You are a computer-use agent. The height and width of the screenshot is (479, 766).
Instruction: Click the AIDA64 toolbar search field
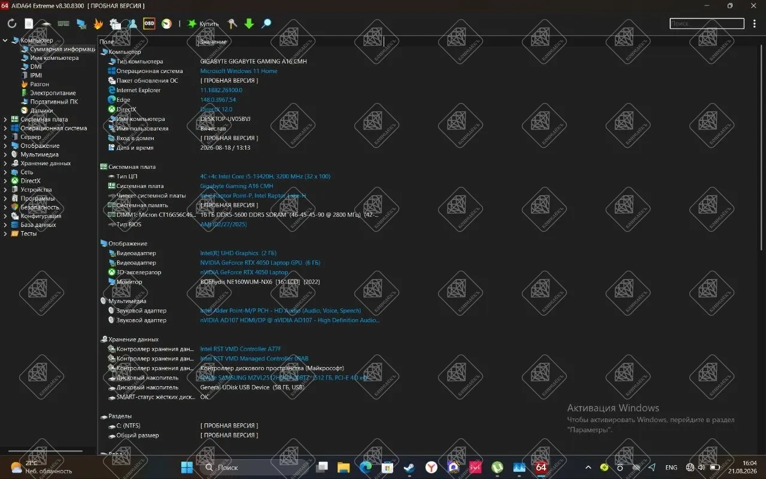tap(707, 24)
